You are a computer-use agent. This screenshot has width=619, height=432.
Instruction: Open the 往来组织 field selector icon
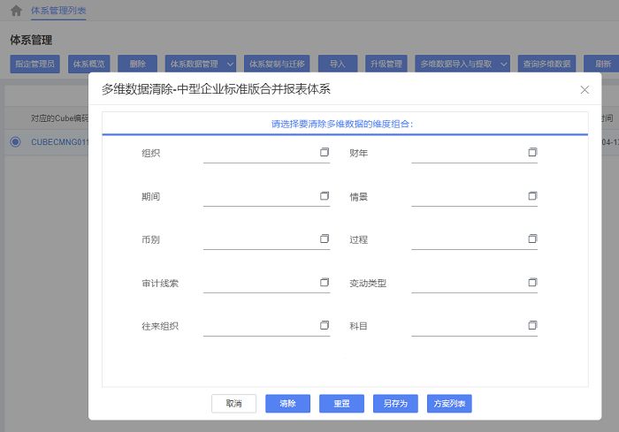[x=325, y=326]
